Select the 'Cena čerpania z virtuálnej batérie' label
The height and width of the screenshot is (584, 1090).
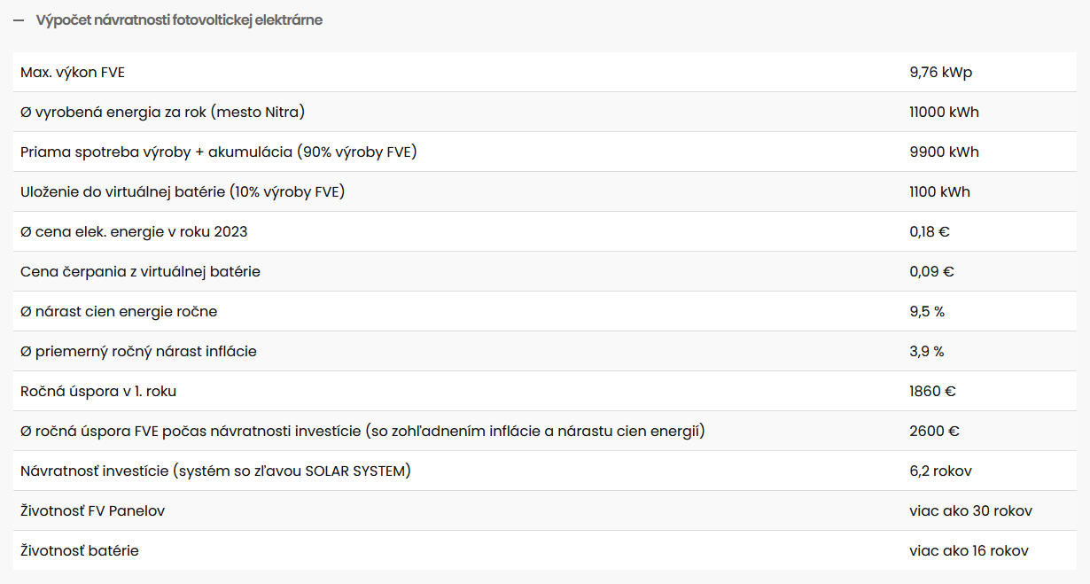[140, 272]
